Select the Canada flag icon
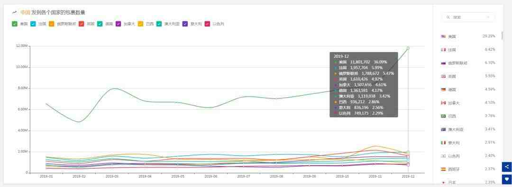 pyautogui.click(x=443, y=103)
